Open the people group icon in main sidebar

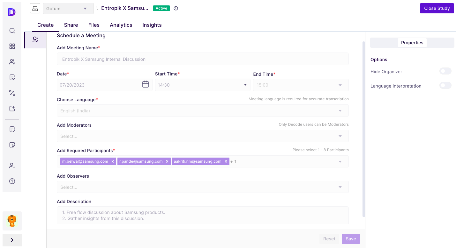12,62
